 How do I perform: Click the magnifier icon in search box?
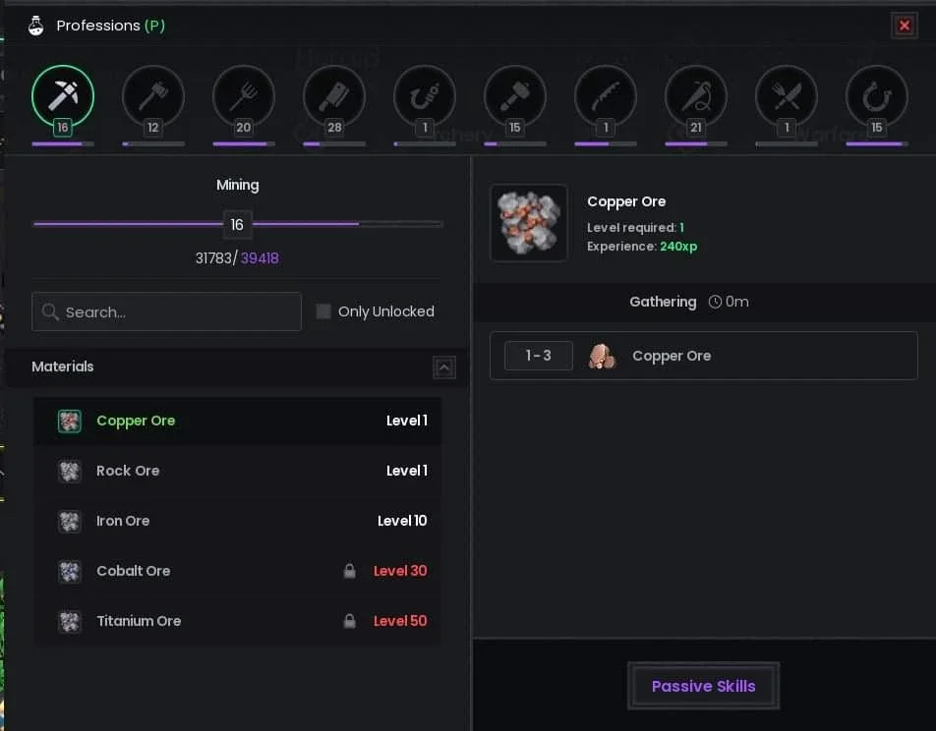[x=50, y=311]
